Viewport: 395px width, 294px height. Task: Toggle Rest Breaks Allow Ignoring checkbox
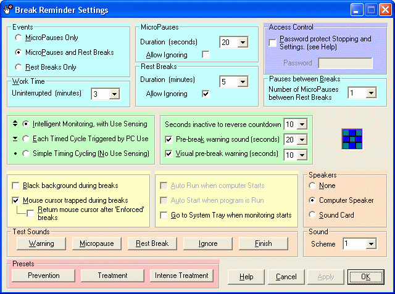point(206,94)
